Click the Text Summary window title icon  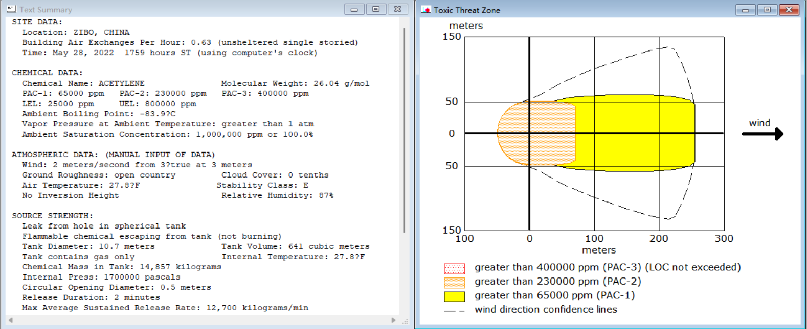pyautogui.click(x=11, y=9)
